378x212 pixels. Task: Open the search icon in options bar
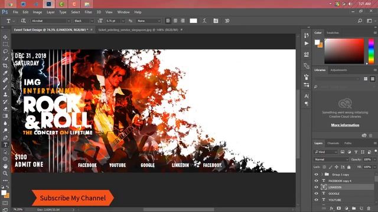coord(360,21)
